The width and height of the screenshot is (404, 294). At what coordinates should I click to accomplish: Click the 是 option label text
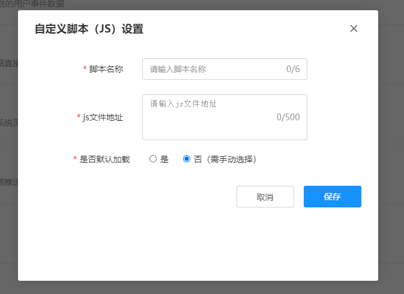164,159
